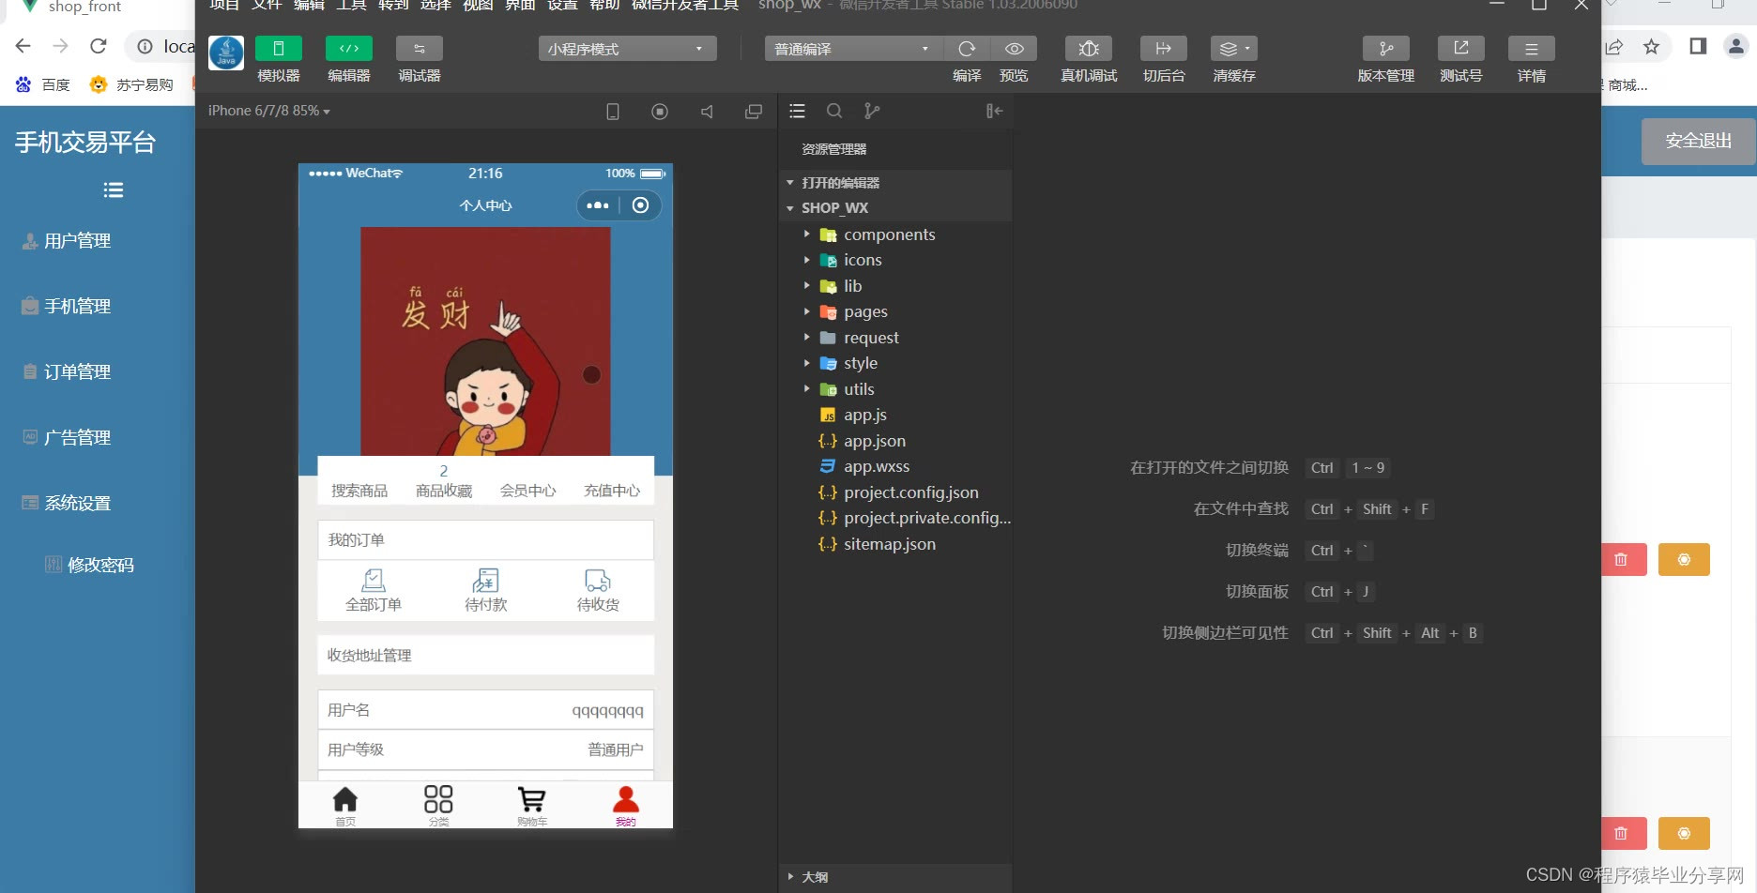Tap 会员中心 in the simulator
Image resolution: width=1757 pixels, height=893 pixels.
point(527,491)
